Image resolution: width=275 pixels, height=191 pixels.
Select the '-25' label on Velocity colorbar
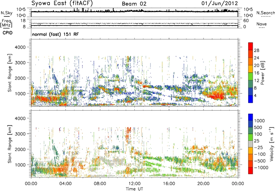[x=258, y=147]
